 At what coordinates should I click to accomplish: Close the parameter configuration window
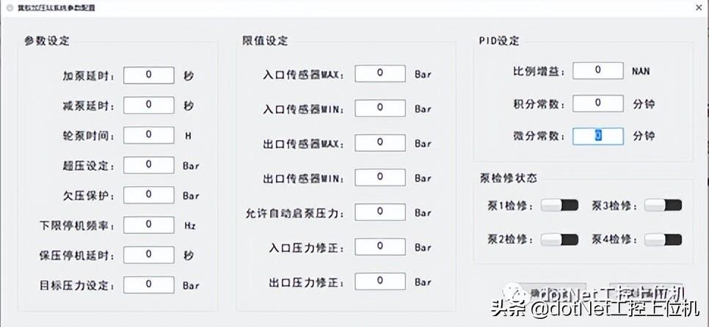point(697,7)
